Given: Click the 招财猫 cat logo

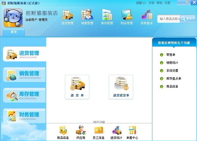Looking at the screenshot, I should pyautogui.click(x=13, y=18).
